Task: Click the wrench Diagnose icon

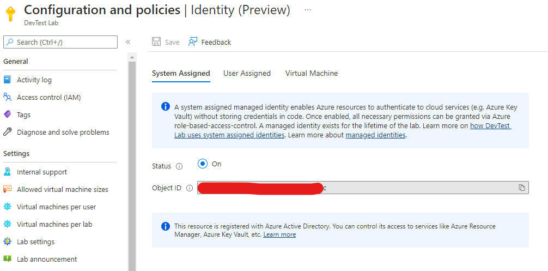Action: [7, 132]
